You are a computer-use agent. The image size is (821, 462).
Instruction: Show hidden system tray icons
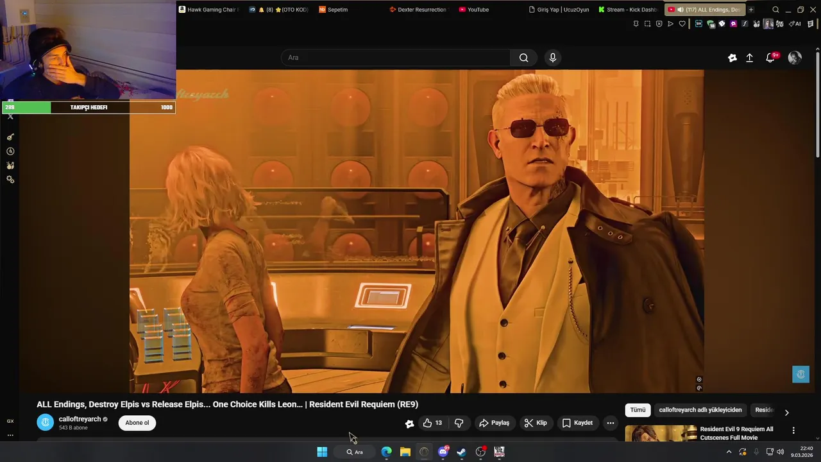pos(729,452)
